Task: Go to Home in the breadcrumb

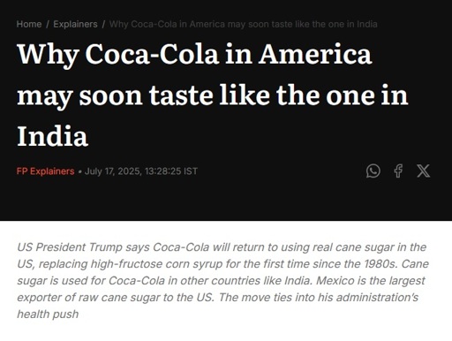Action: coord(29,24)
